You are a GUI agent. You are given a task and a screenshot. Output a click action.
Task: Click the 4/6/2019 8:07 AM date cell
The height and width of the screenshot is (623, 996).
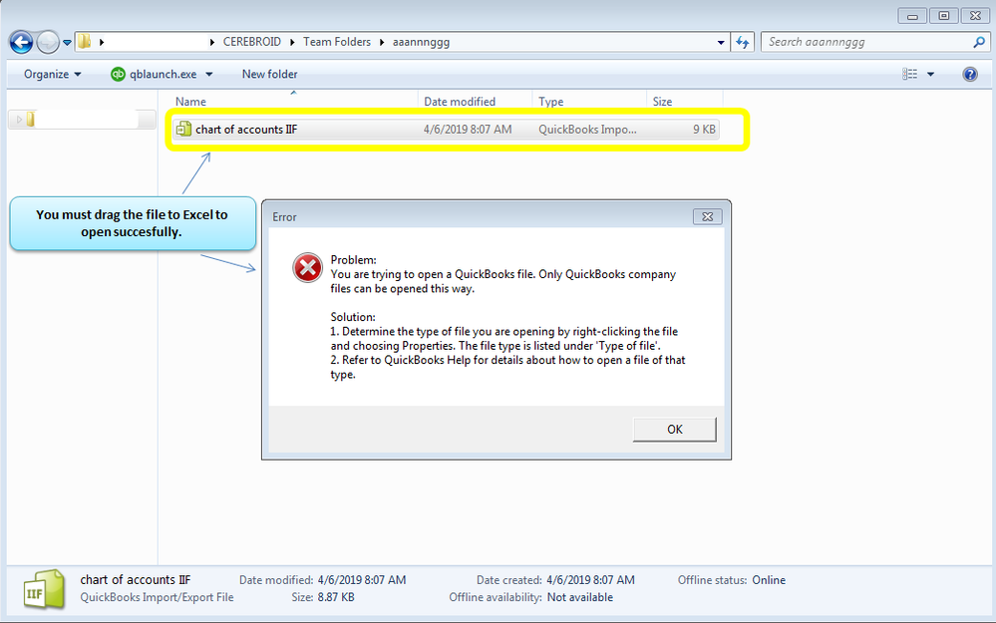point(468,130)
